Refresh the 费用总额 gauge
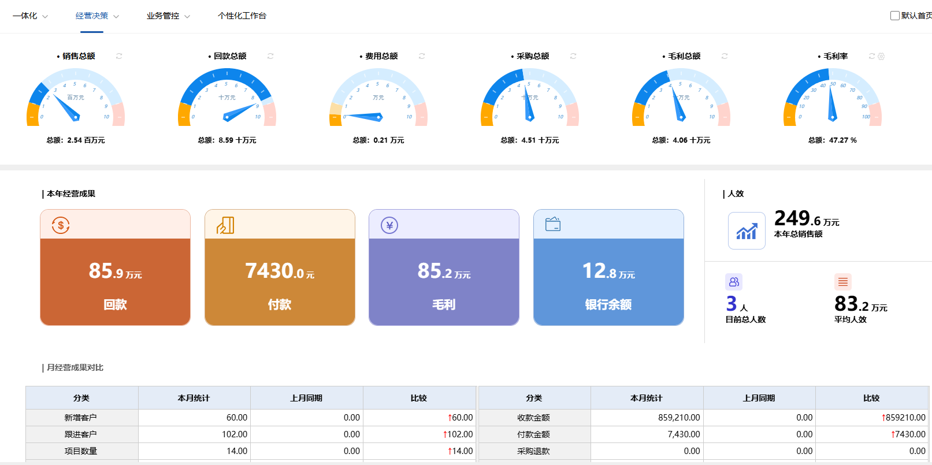 422,56
